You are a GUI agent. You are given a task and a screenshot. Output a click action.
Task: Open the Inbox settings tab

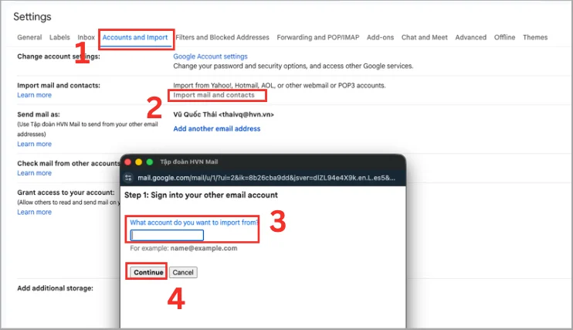coord(86,37)
